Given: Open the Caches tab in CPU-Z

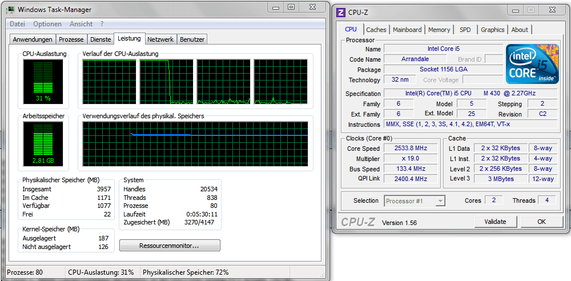Looking at the screenshot, I should click(x=376, y=30).
